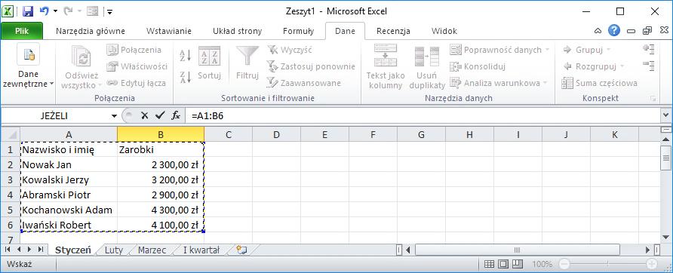This screenshot has height=273, width=673.
Task: Click the Undo arrow icon
Action: 44,11
